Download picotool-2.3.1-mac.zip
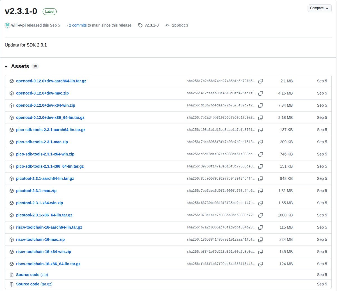Screen dimensions: 337x291 pyautogui.click(x=36, y=191)
